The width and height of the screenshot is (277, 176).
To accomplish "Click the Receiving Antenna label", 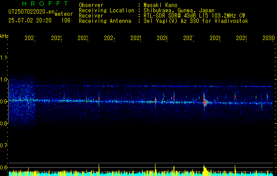I will tap(105, 21).
